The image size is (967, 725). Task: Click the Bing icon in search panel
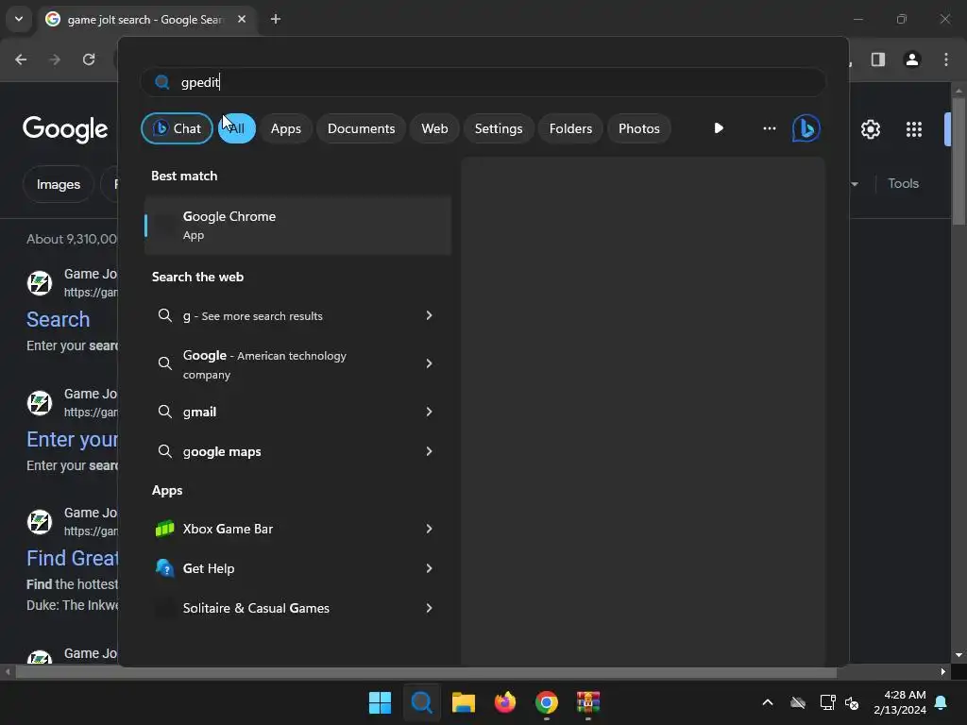coord(806,128)
